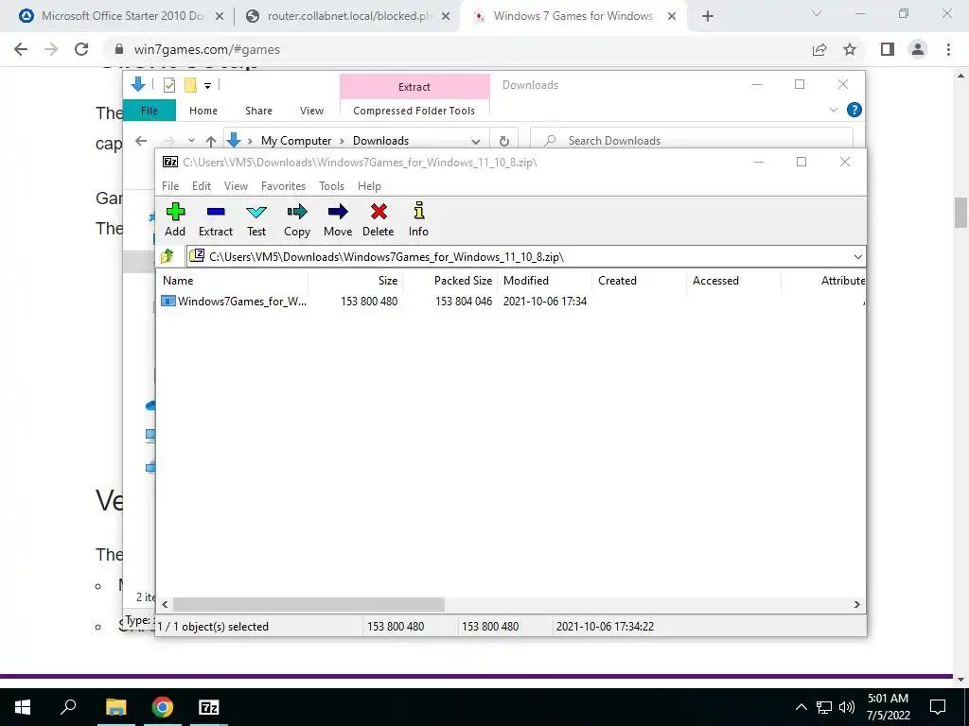
Task: Open a new Chrome tab
Action: point(708,17)
